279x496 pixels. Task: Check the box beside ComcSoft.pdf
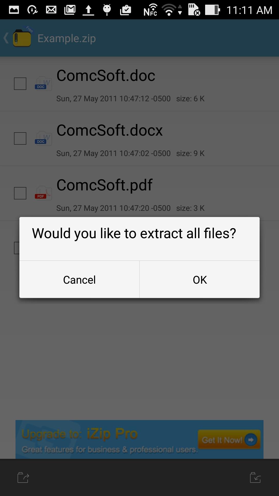[x=20, y=193]
